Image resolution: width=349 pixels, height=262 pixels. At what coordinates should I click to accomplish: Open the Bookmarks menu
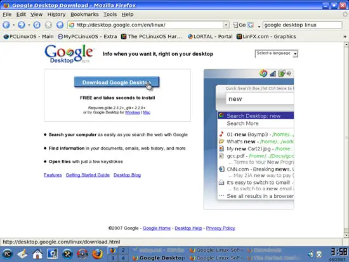click(84, 15)
